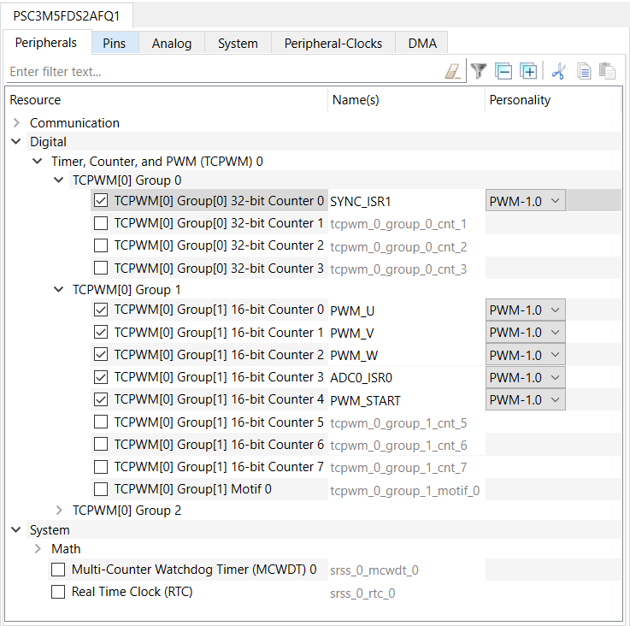Click the collapse all tree icon
The height and width of the screenshot is (626, 630).
pos(503,71)
